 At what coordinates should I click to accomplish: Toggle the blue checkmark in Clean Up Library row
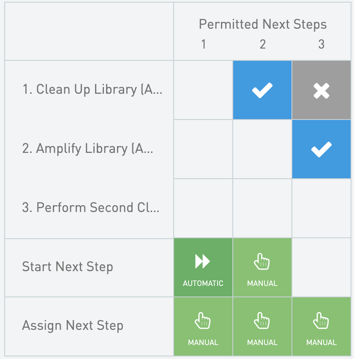click(262, 90)
